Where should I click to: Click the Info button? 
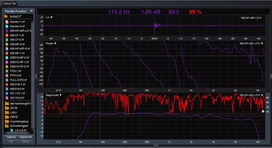(x=11, y=141)
